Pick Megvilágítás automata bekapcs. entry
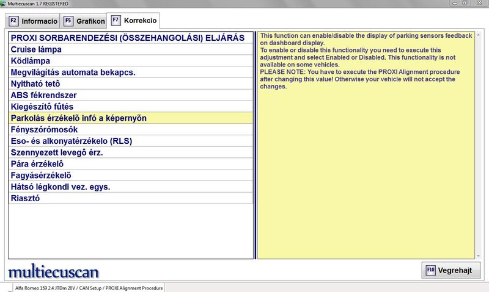This screenshot has height=292, width=489. pyautogui.click(x=131, y=72)
